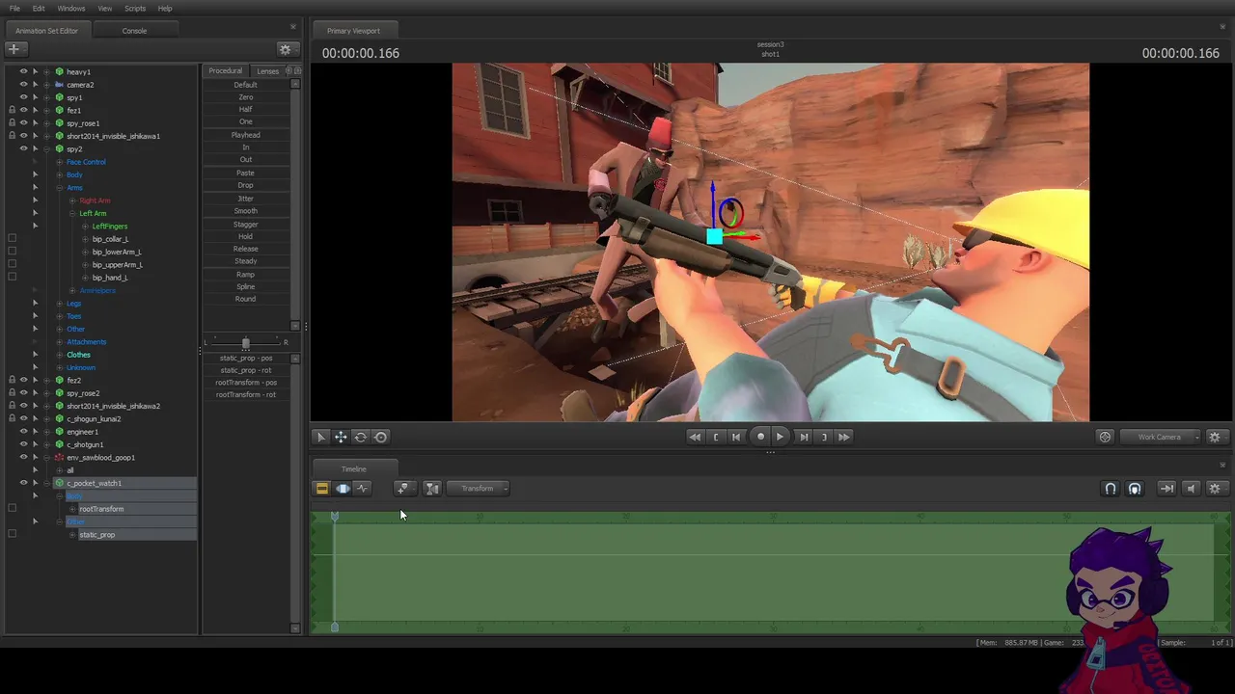Open the Transform dropdown in timeline

click(478, 489)
